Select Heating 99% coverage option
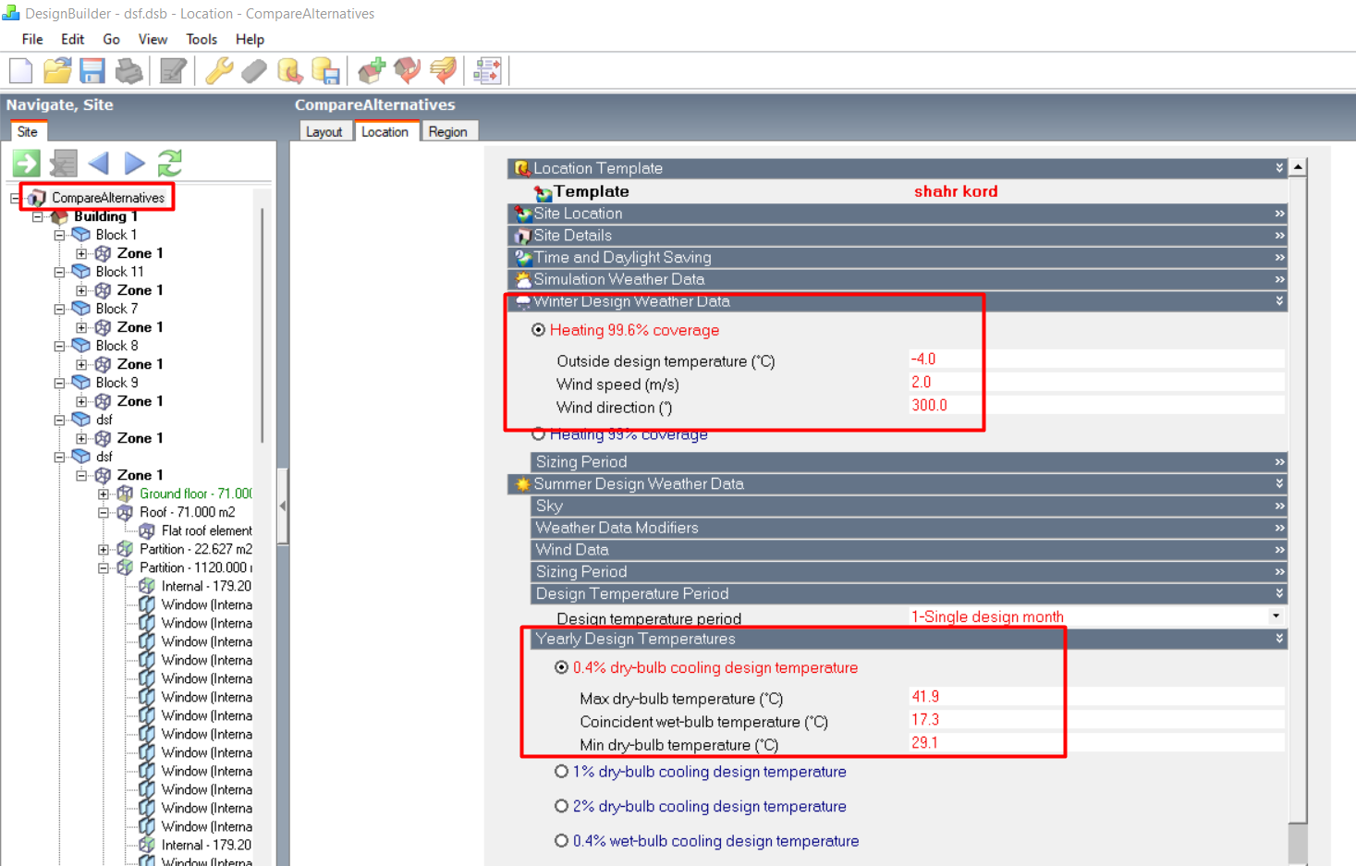This screenshot has width=1356, height=866. [x=538, y=434]
